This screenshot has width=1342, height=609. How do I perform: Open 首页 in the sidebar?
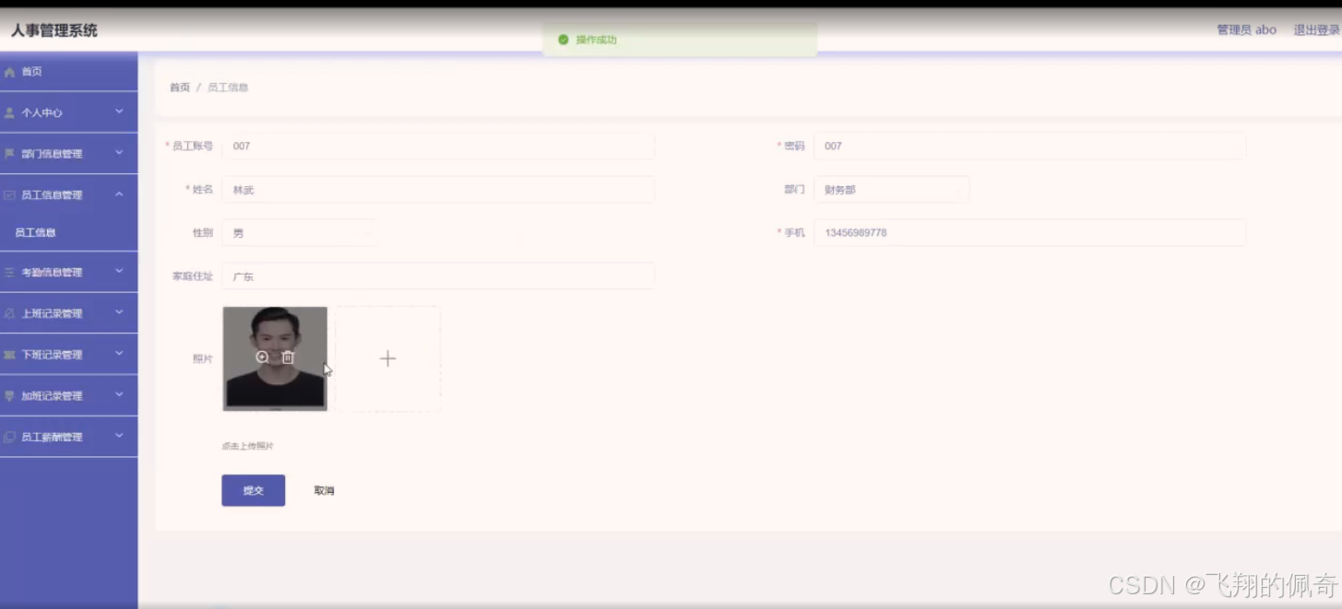[x=68, y=72]
